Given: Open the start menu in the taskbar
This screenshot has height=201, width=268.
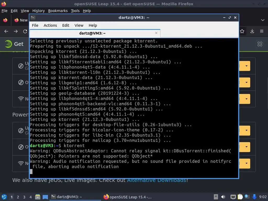Looking at the screenshot, I should (4, 197).
